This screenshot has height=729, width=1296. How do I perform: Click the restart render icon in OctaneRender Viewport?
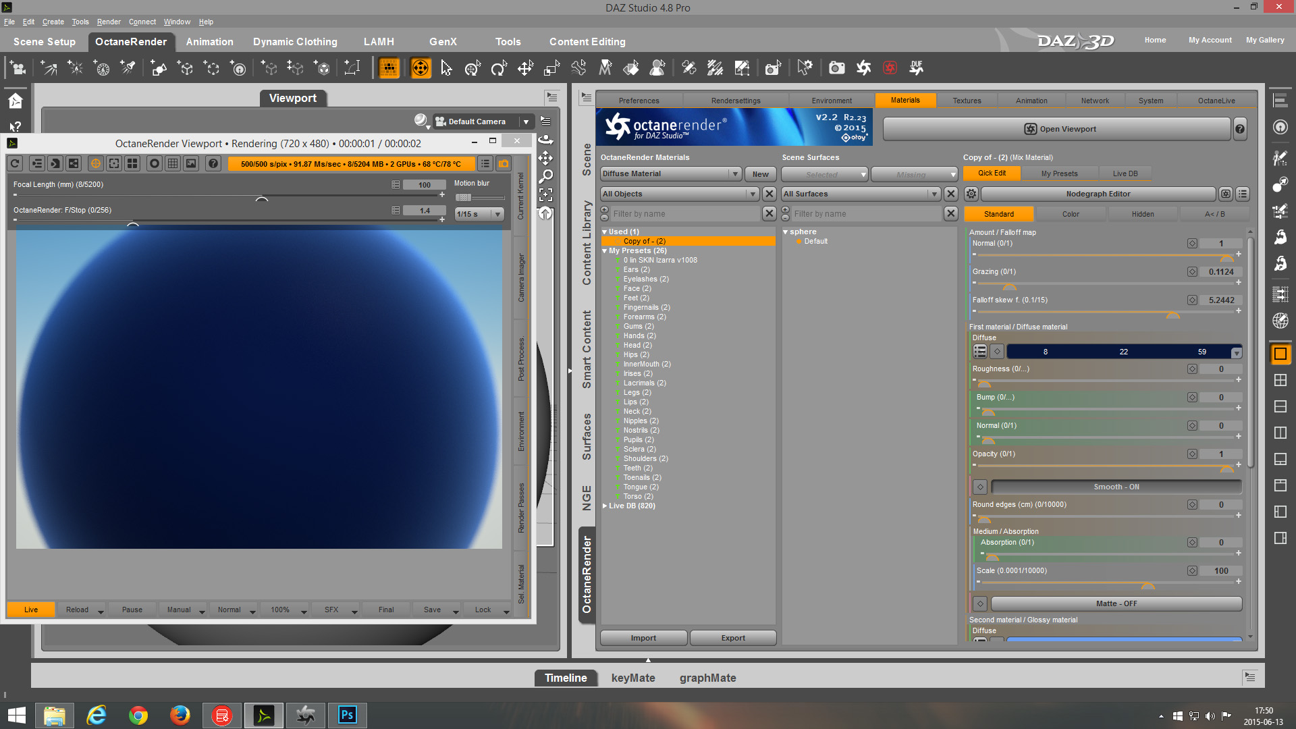16,163
